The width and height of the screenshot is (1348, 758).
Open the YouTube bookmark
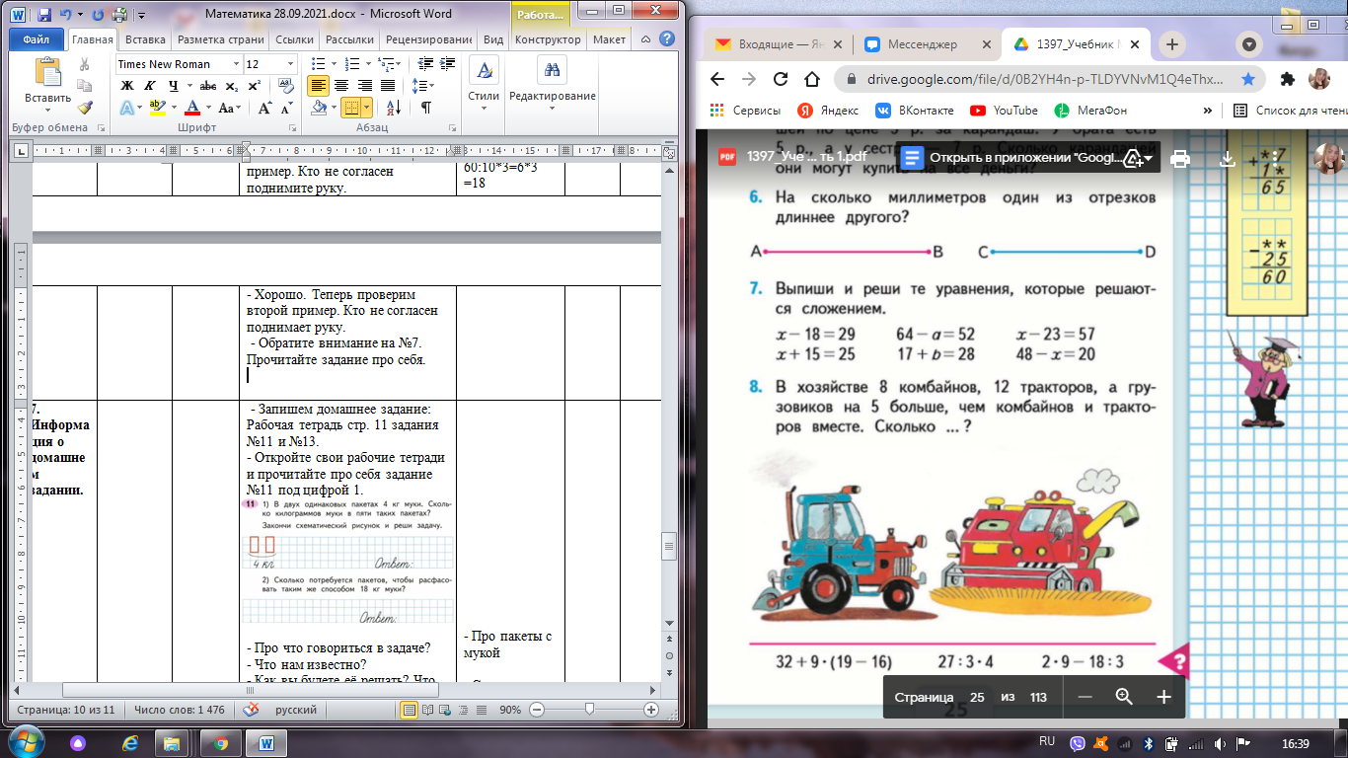click(1004, 111)
